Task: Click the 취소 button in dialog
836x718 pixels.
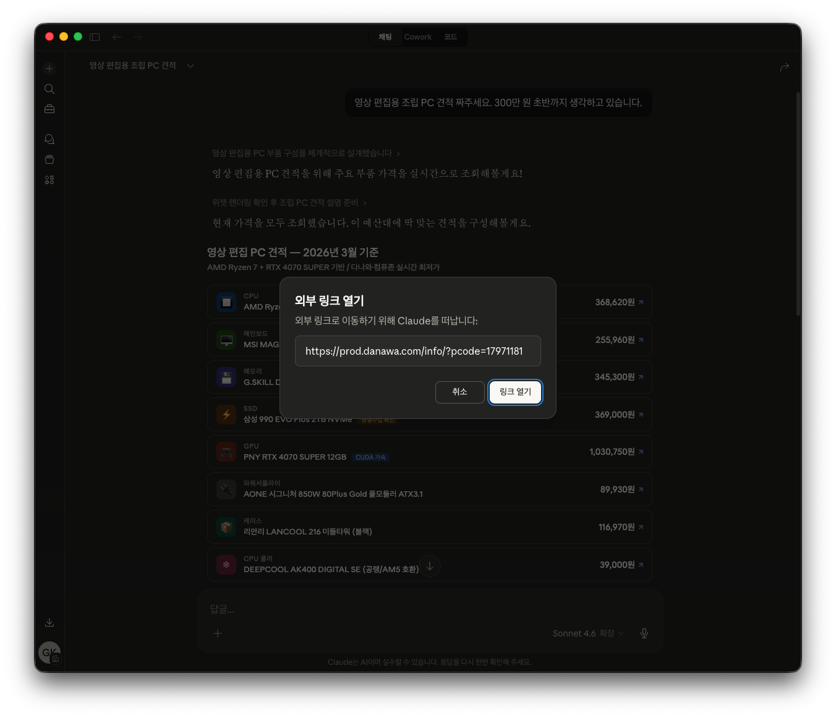Action: [459, 392]
